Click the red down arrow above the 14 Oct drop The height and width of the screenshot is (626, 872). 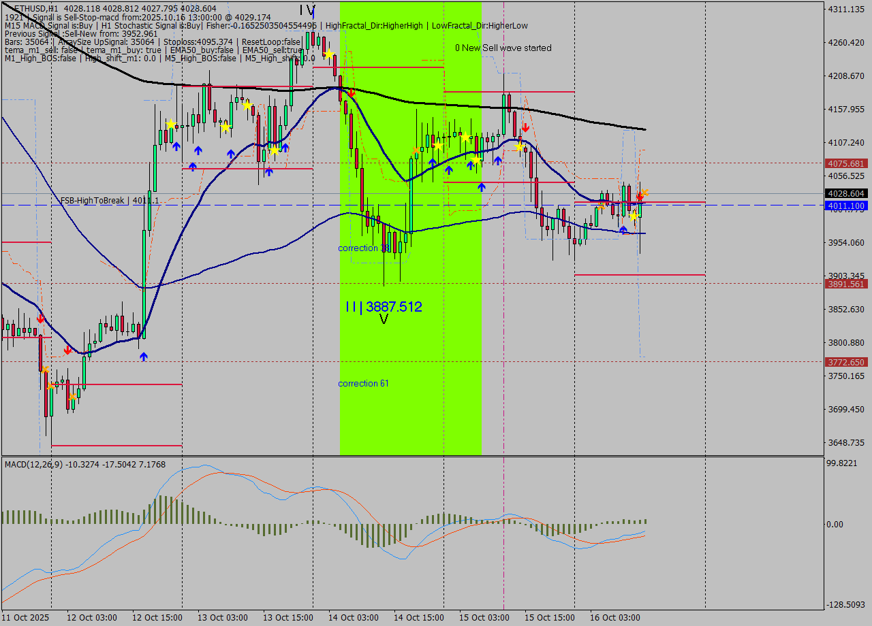pyautogui.click(x=352, y=92)
